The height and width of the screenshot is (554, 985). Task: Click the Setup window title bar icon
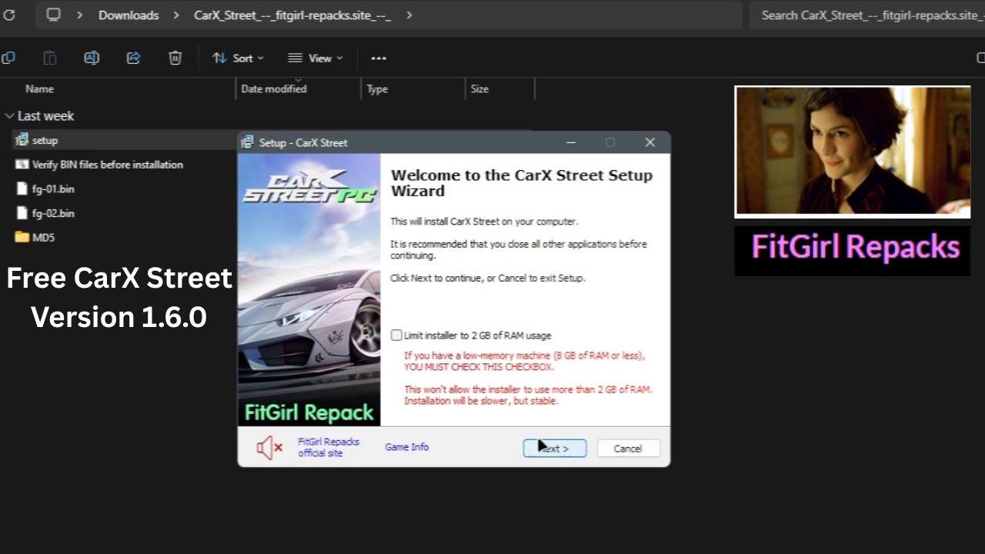click(x=248, y=142)
